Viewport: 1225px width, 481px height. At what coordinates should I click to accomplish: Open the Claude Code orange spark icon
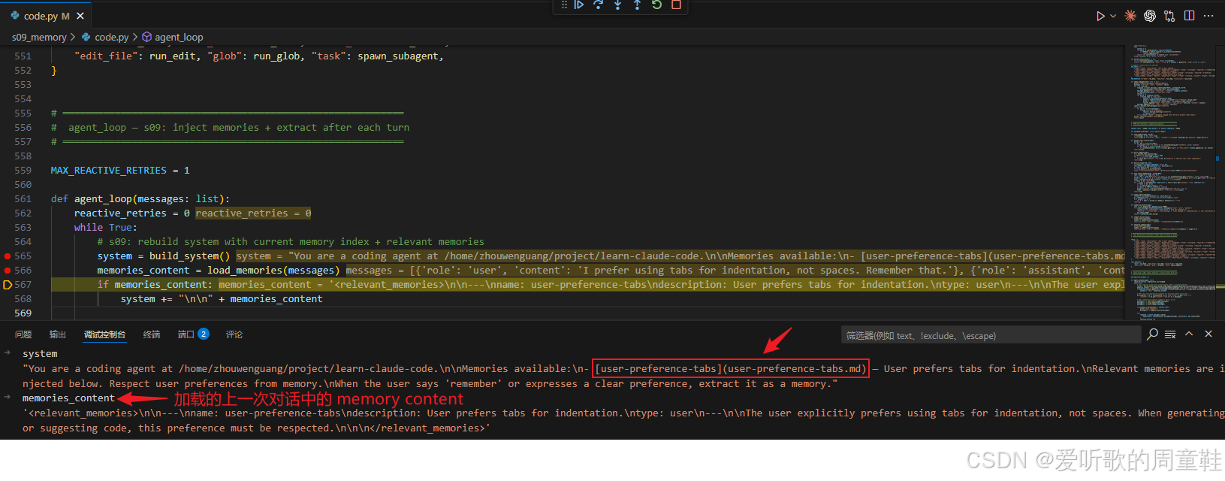coord(1130,16)
